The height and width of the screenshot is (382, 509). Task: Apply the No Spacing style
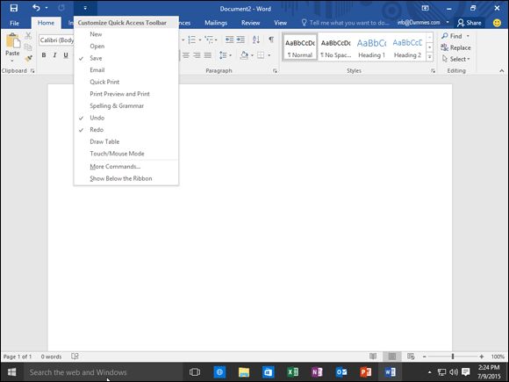[335, 47]
